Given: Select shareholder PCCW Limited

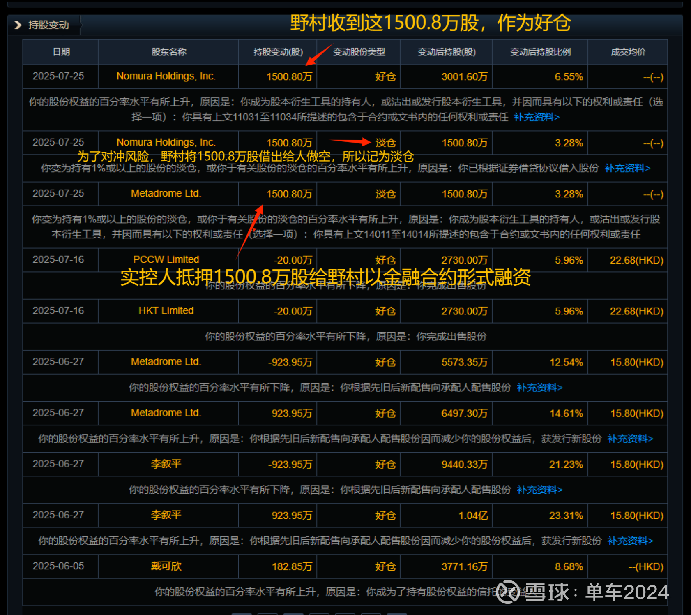Looking at the screenshot, I should point(166,259).
